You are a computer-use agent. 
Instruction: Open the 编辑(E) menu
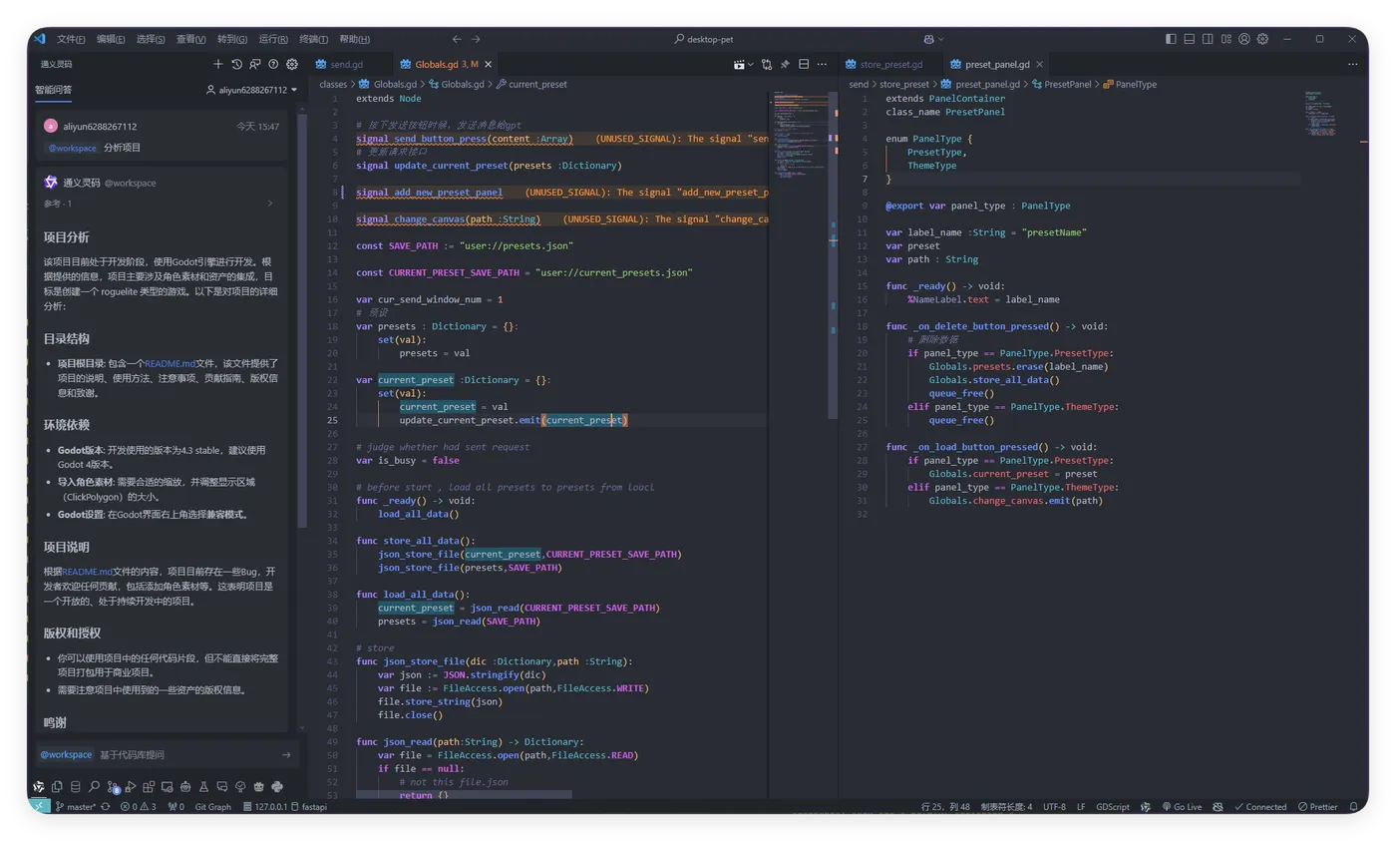tap(111, 39)
